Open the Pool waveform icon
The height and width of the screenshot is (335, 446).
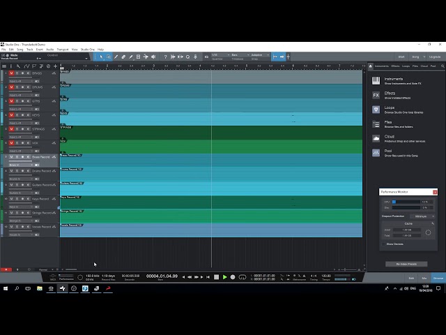pos(376,152)
